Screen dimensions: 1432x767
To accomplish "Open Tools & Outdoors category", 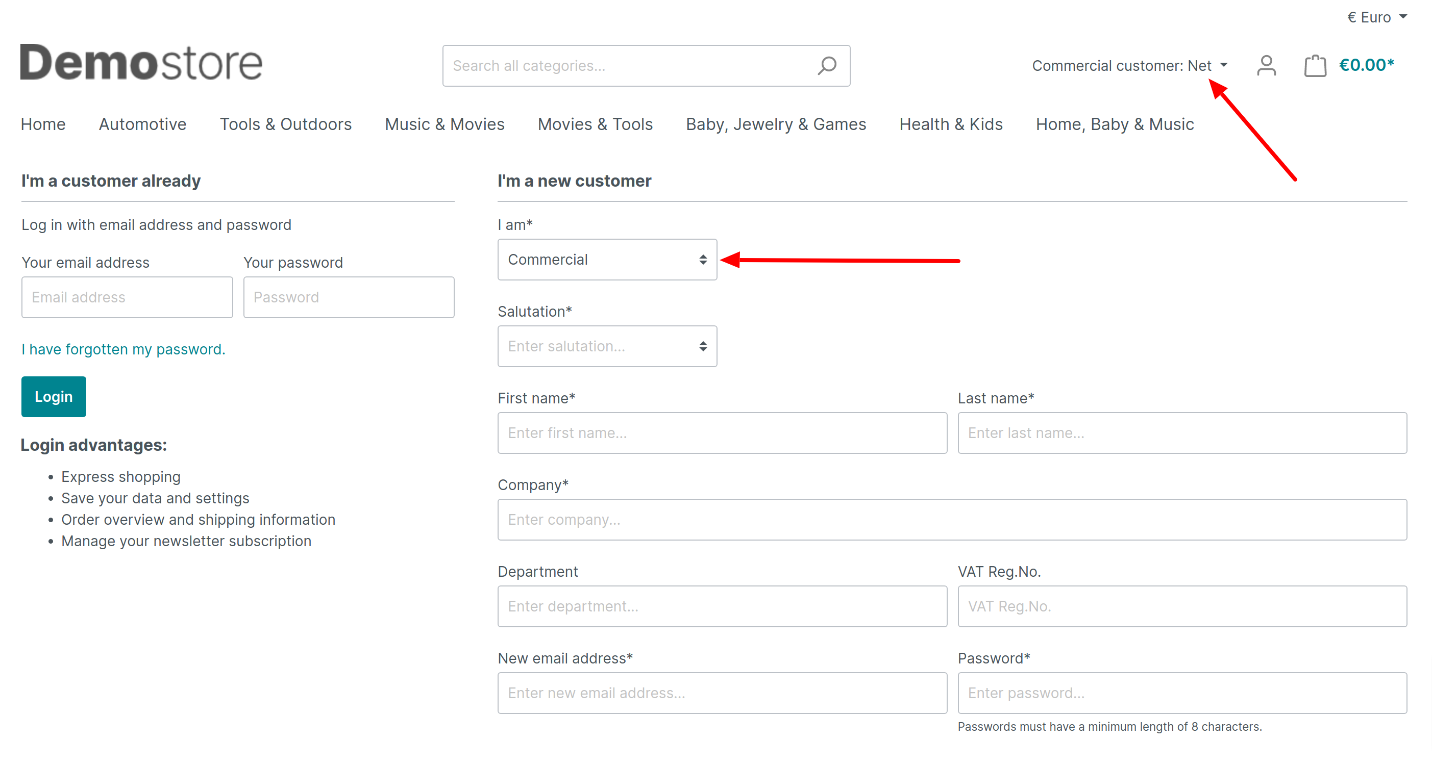I will coord(285,124).
